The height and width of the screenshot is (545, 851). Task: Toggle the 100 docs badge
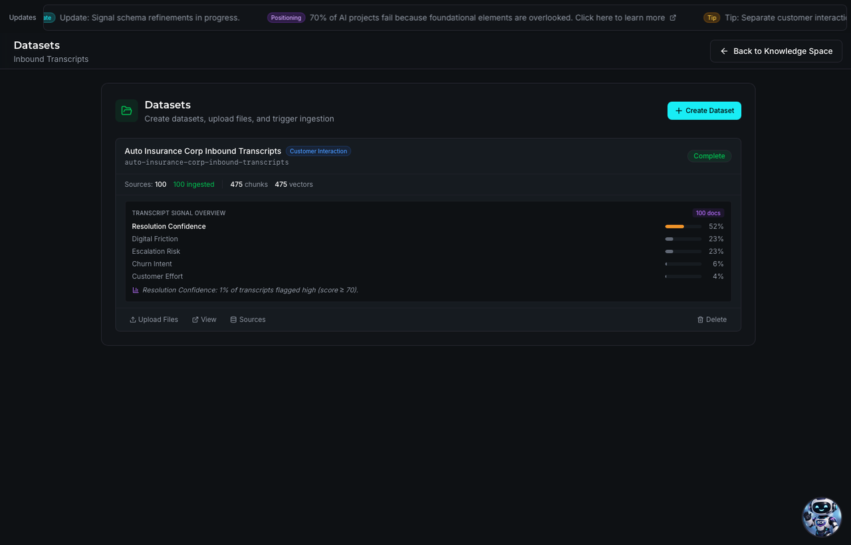pos(708,213)
